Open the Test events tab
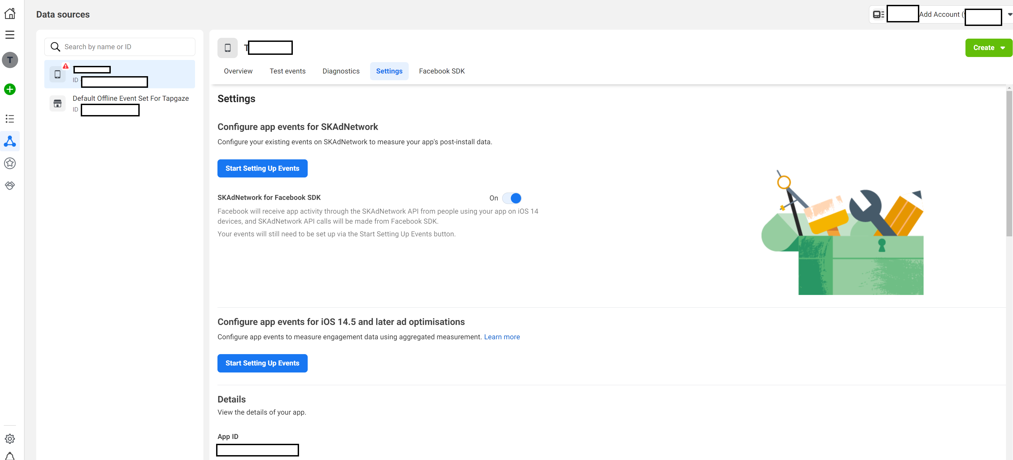 [287, 71]
